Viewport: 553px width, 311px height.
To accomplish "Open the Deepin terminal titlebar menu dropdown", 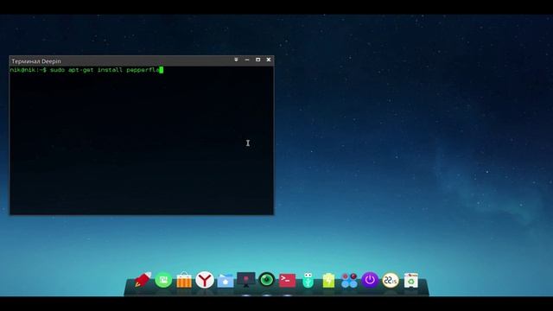I will click(236, 60).
